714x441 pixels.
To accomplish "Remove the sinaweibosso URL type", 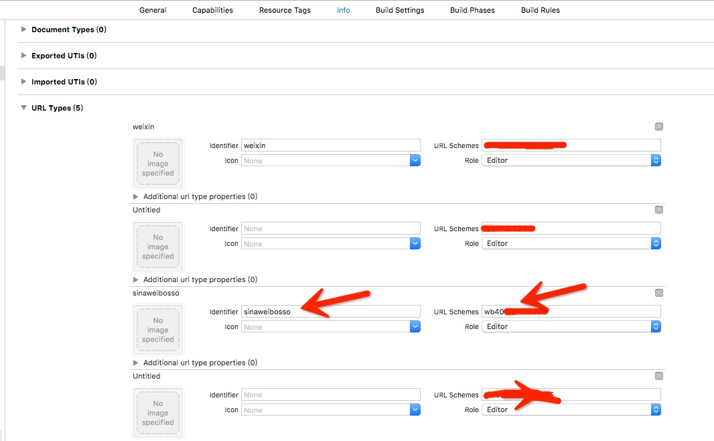I will pyautogui.click(x=659, y=293).
